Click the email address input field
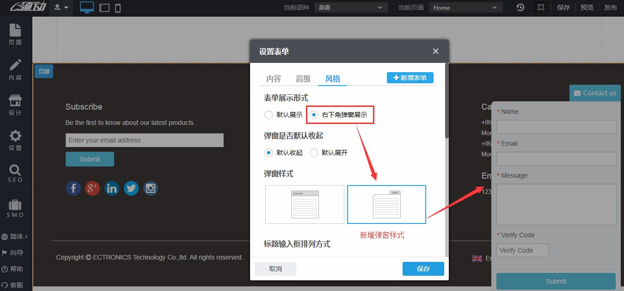The image size is (624, 291). [144, 140]
